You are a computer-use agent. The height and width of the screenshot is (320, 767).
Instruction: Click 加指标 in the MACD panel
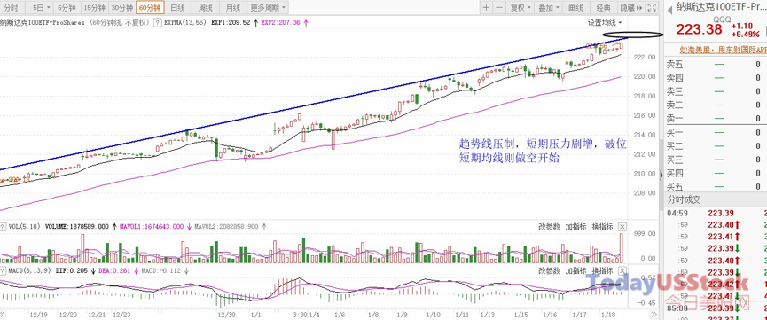pyautogui.click(x=575, y=270)
